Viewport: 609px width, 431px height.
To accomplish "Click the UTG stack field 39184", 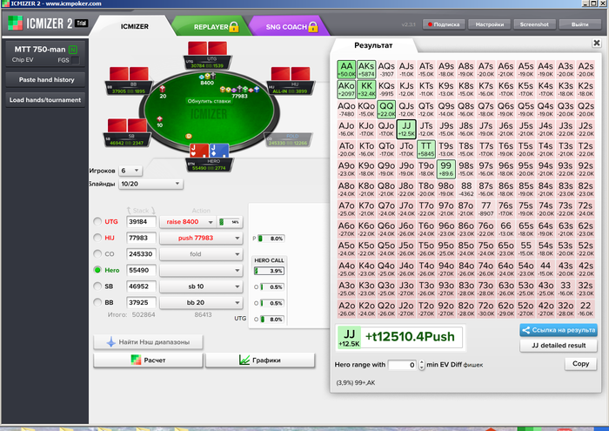I will coord(141,221).
